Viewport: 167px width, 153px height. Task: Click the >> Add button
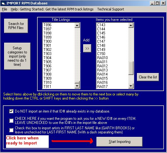click(x=87, y=48)
